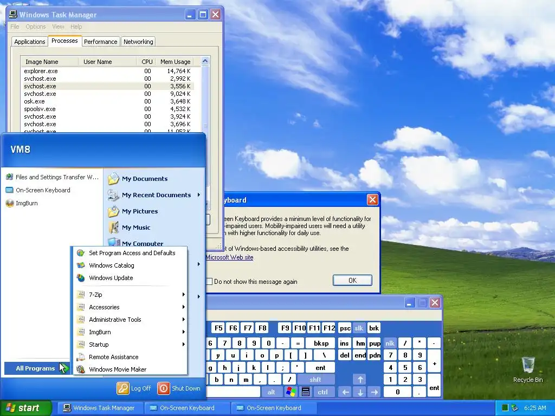Click the Windows logo key on keyboard
This screenshot has height=416, width=555.
click(291, 392)
